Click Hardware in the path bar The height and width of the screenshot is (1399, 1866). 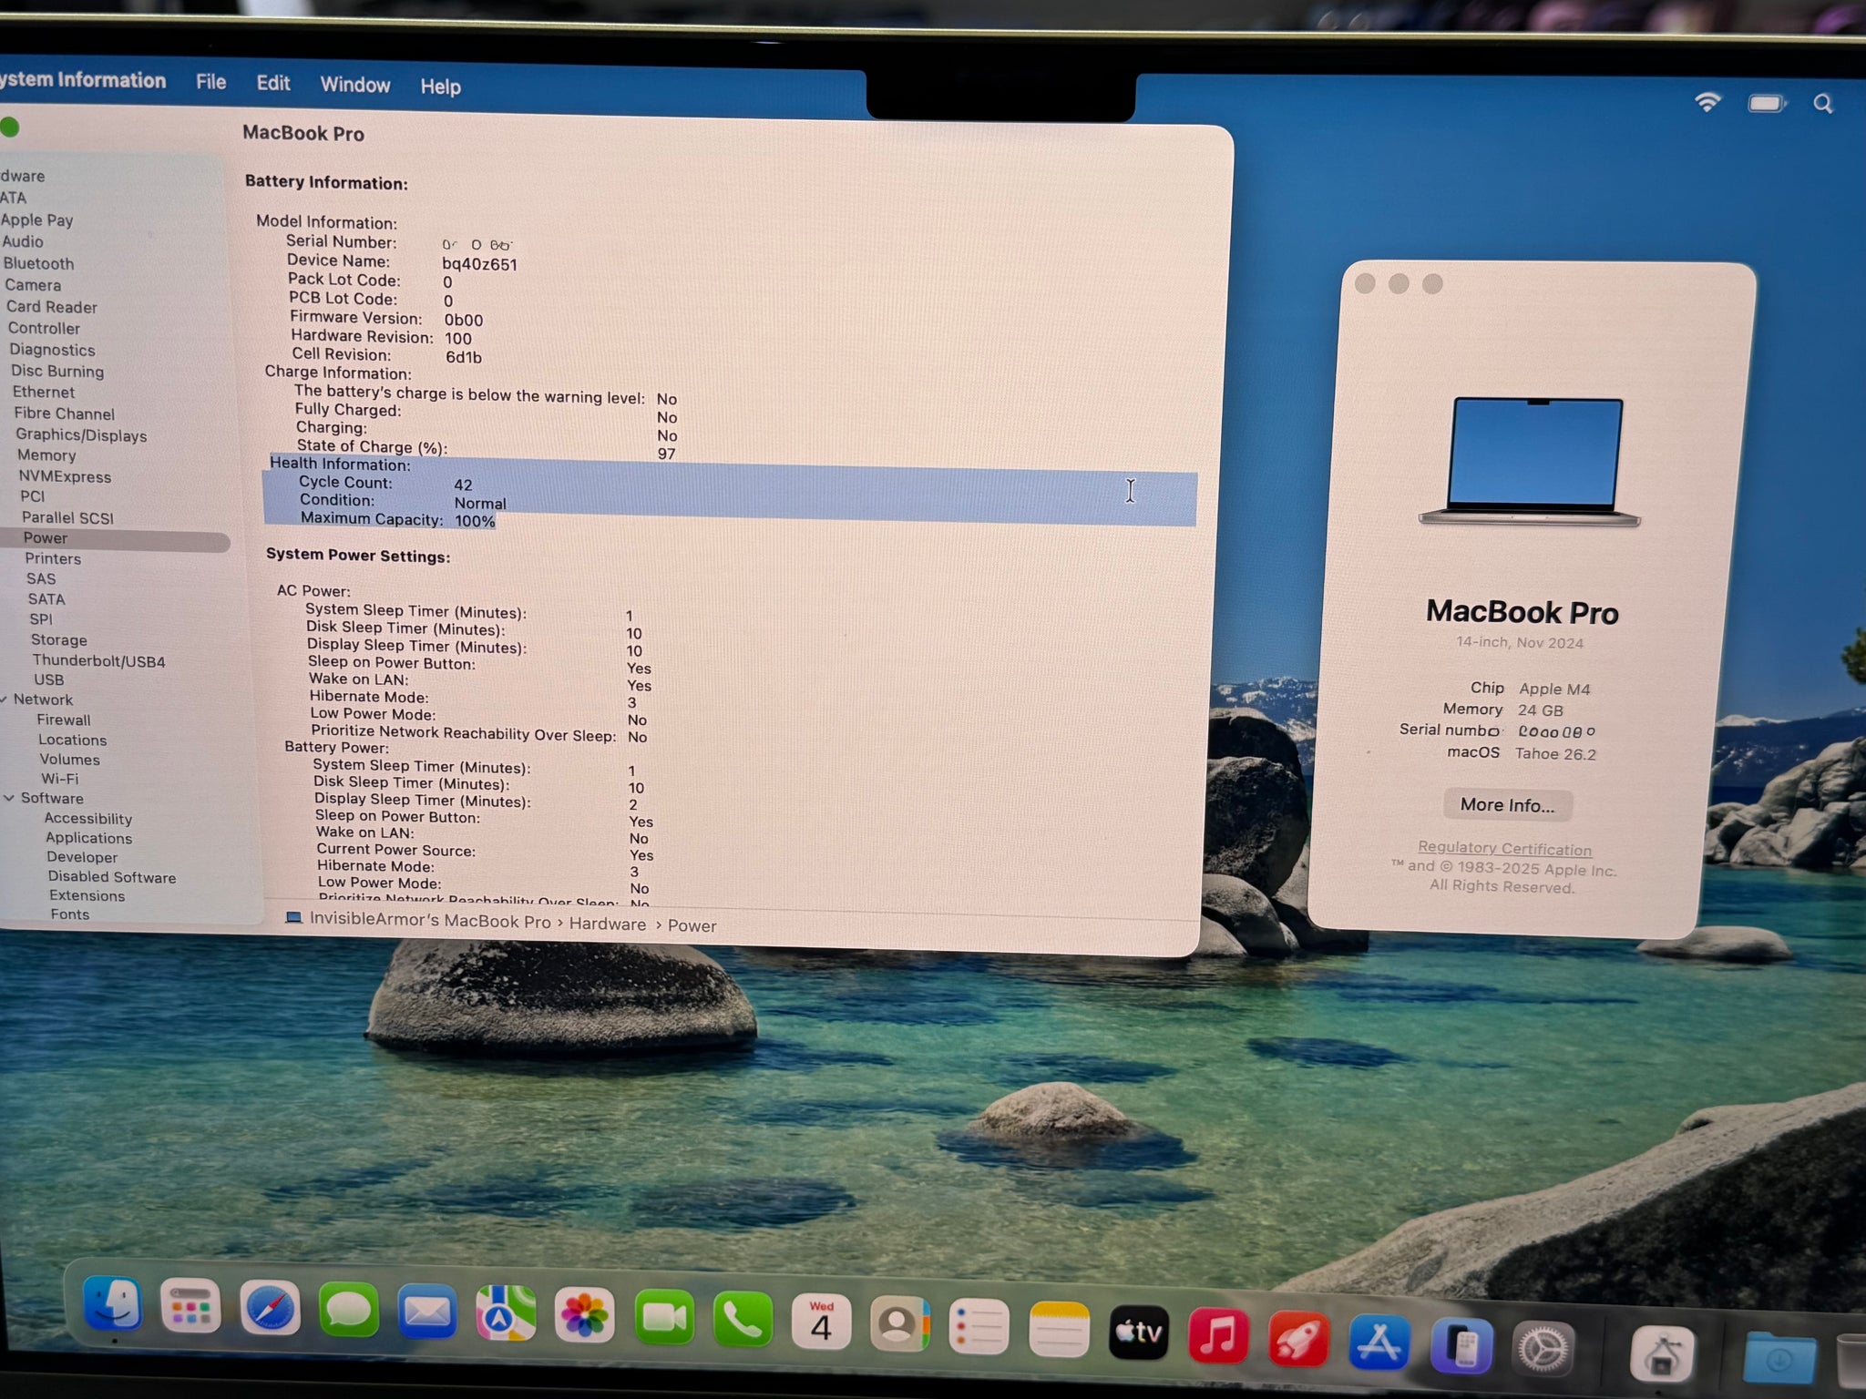point(607,924)
